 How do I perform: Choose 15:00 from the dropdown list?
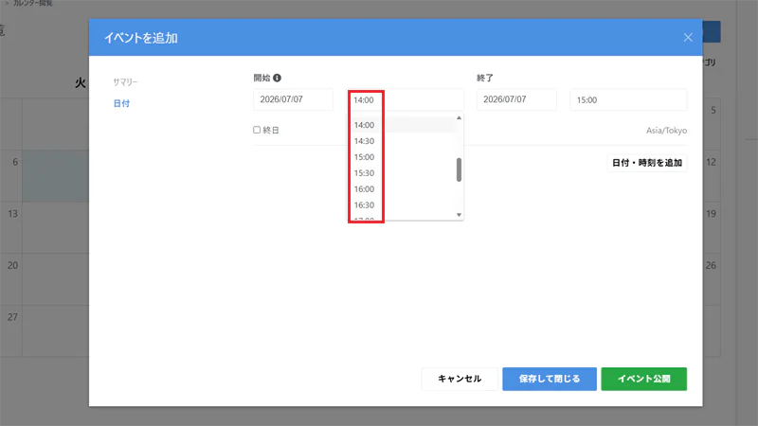point(403,157)
